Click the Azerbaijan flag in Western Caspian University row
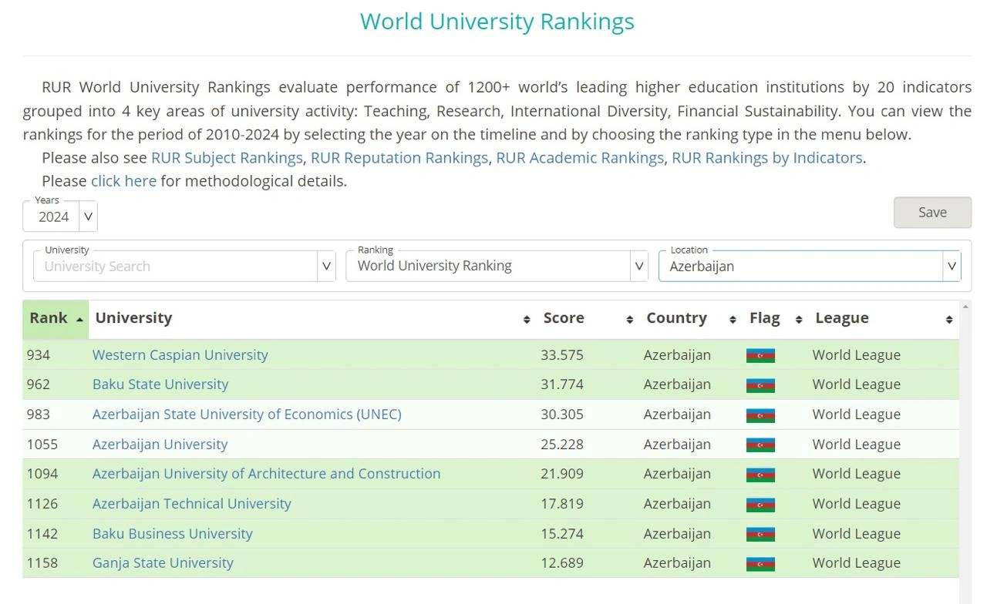This screenshot has width=987, height=604. [x=760, y=355]
